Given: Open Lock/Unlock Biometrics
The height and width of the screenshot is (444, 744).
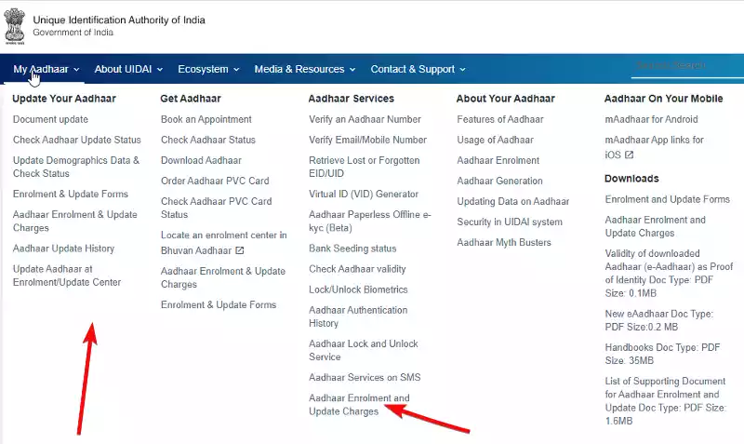Looking at the screenshot, I should point(358,289).
